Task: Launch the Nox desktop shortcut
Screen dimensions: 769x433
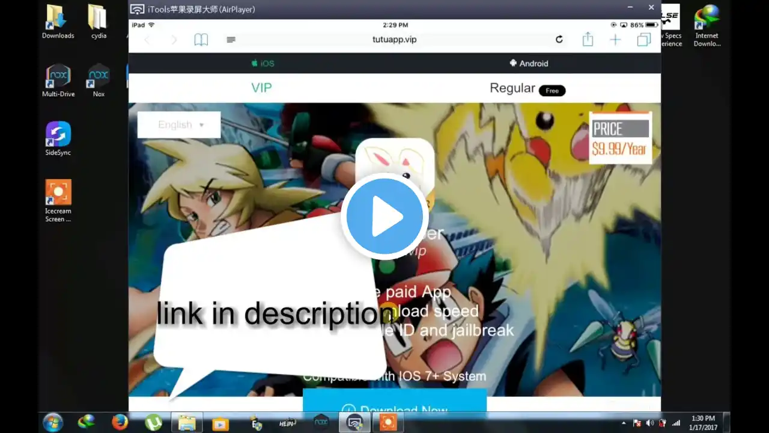Action: (x=99, y=81)
